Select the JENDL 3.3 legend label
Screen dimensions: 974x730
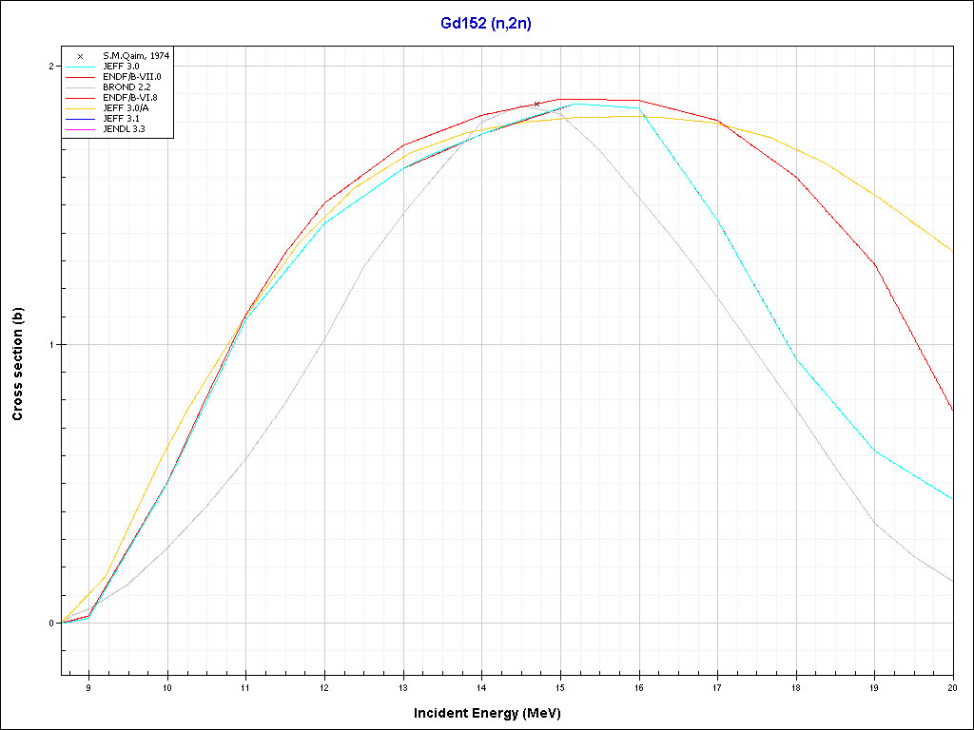[x=124, y=128]
